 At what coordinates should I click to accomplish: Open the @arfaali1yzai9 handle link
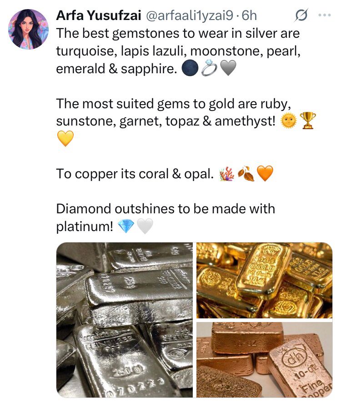(190, 15)
